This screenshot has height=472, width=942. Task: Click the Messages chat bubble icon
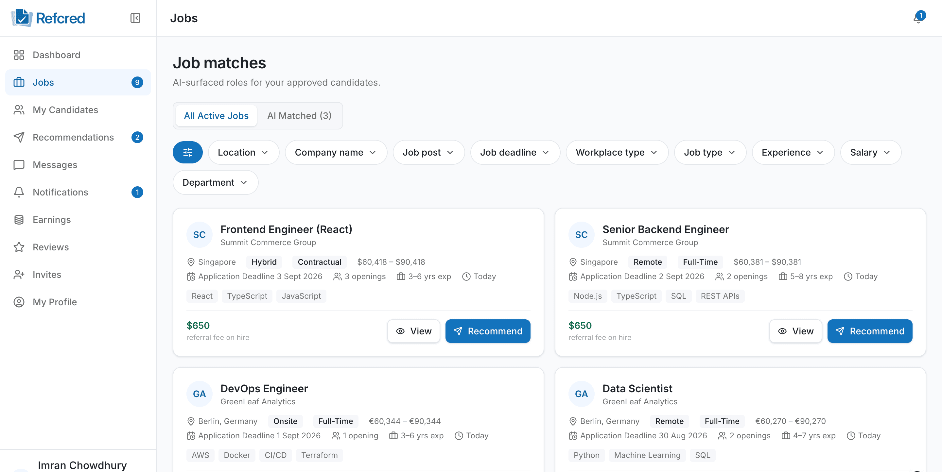(x=19, y=165)
